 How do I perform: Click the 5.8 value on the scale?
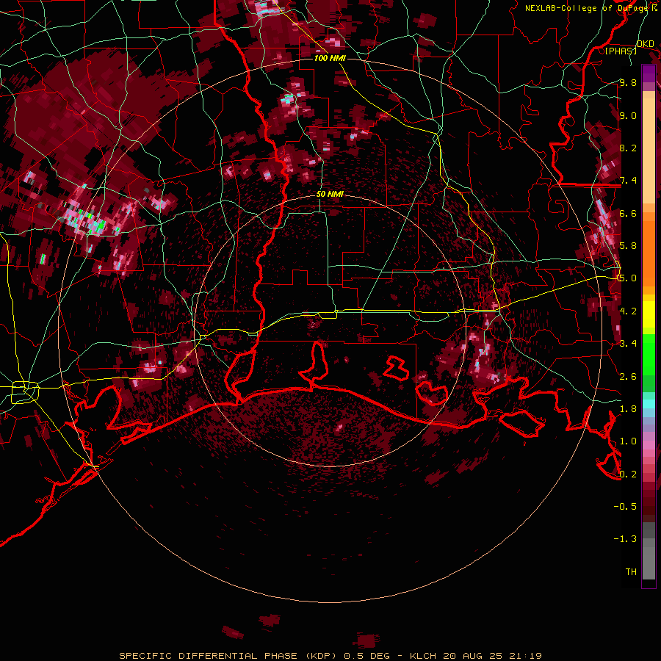[x=628, y=245]
